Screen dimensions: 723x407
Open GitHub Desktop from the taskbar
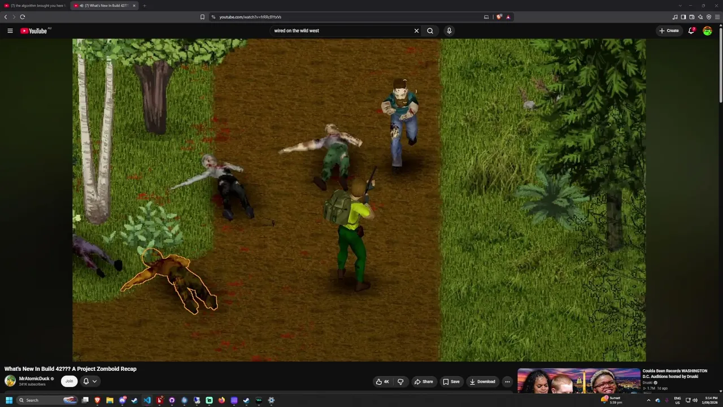coord(172,400)
